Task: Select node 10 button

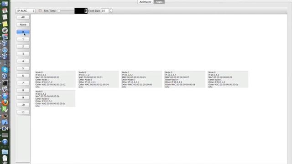Action: 23,105
